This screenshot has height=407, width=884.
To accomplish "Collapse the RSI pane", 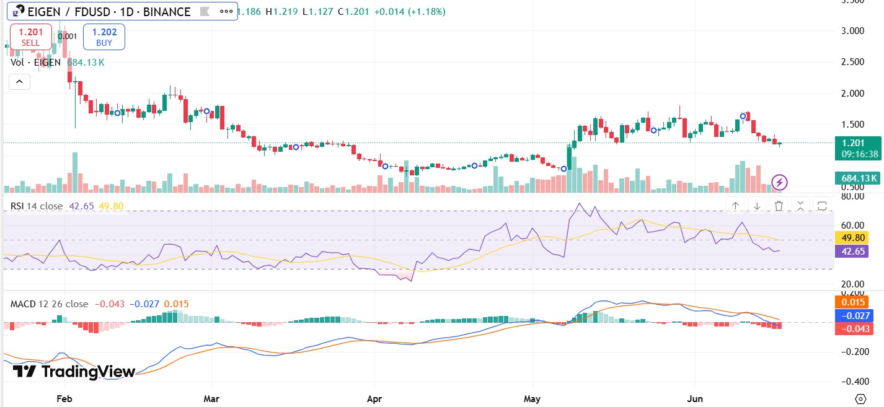I will (x=800, y=206).
